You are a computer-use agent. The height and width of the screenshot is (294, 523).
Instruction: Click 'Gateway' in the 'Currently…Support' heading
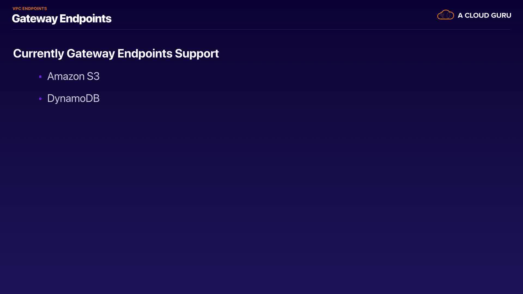click(90, 54)
